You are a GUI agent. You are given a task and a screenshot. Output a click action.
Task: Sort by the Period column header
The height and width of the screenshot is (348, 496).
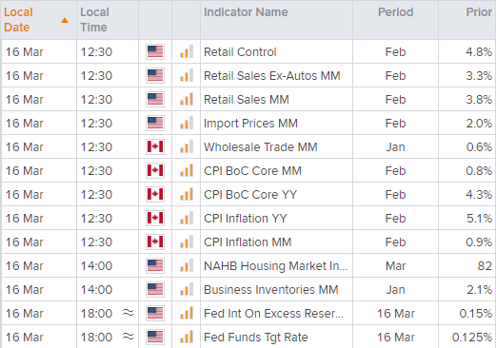395,12
